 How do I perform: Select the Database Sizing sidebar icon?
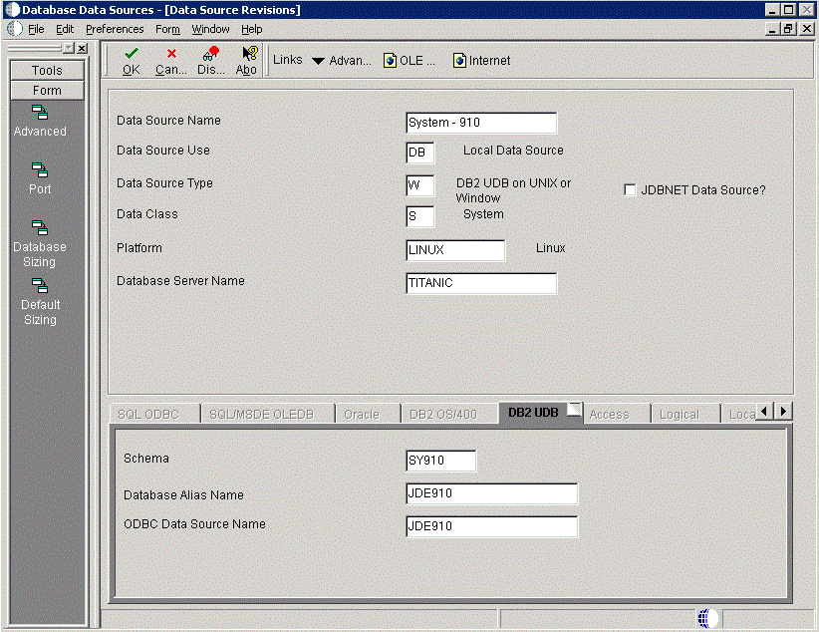click(40, 228)
